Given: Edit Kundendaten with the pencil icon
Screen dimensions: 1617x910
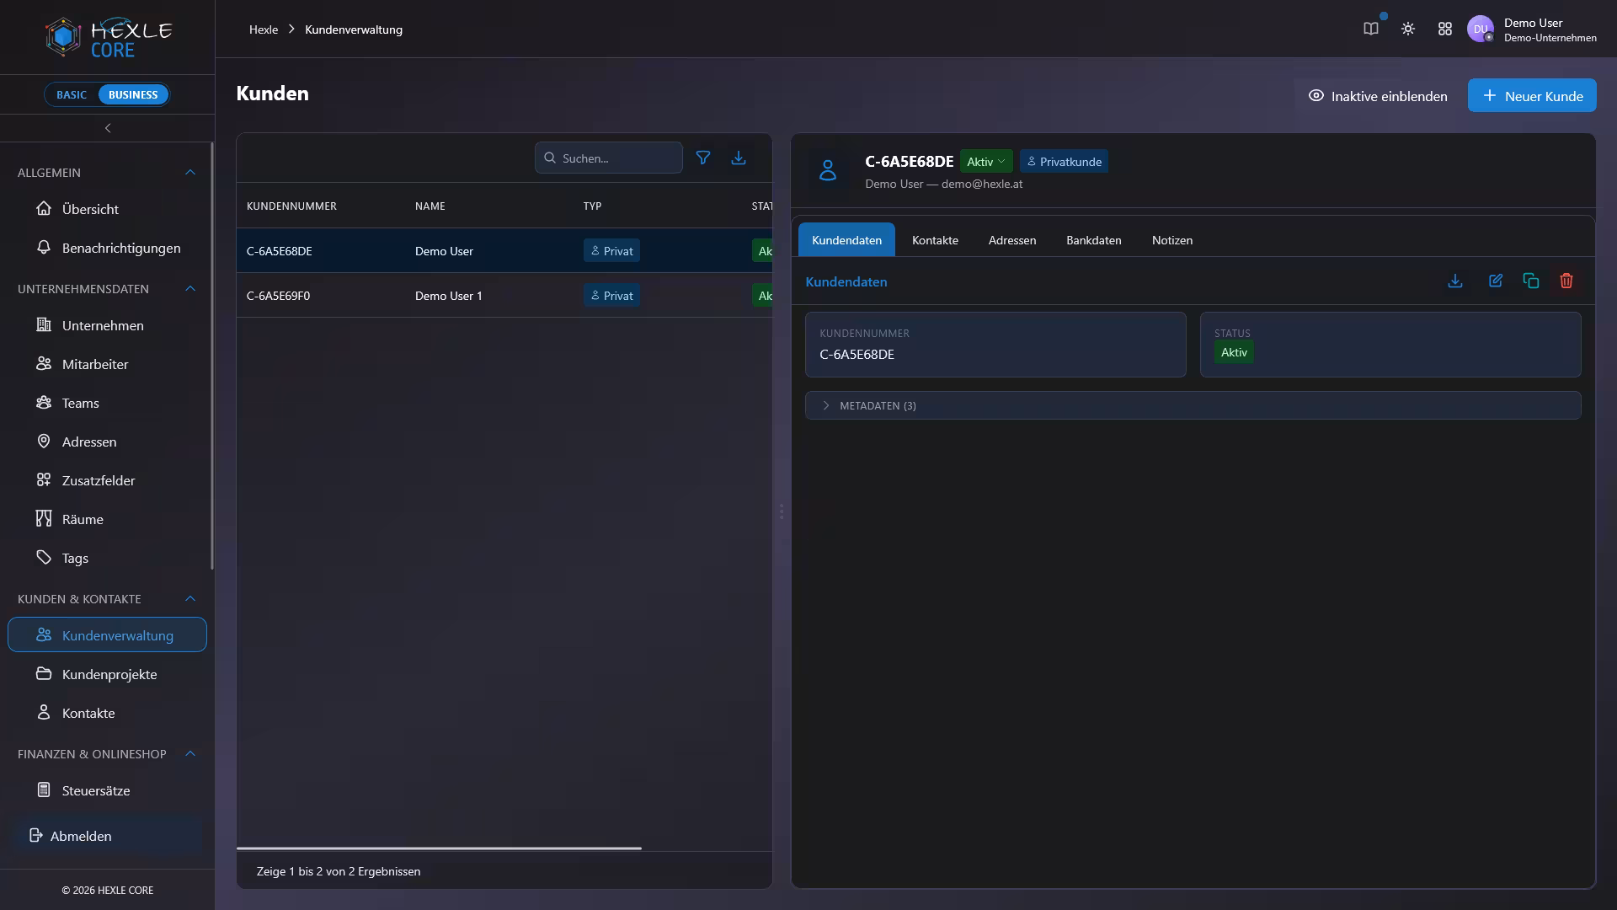Looking at the screenshot, I should pos(1495,281).
